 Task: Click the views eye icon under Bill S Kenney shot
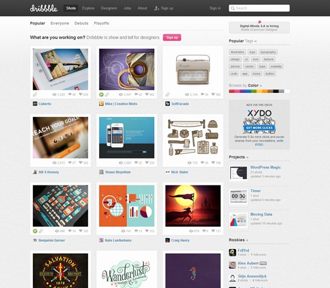point(54,163)
